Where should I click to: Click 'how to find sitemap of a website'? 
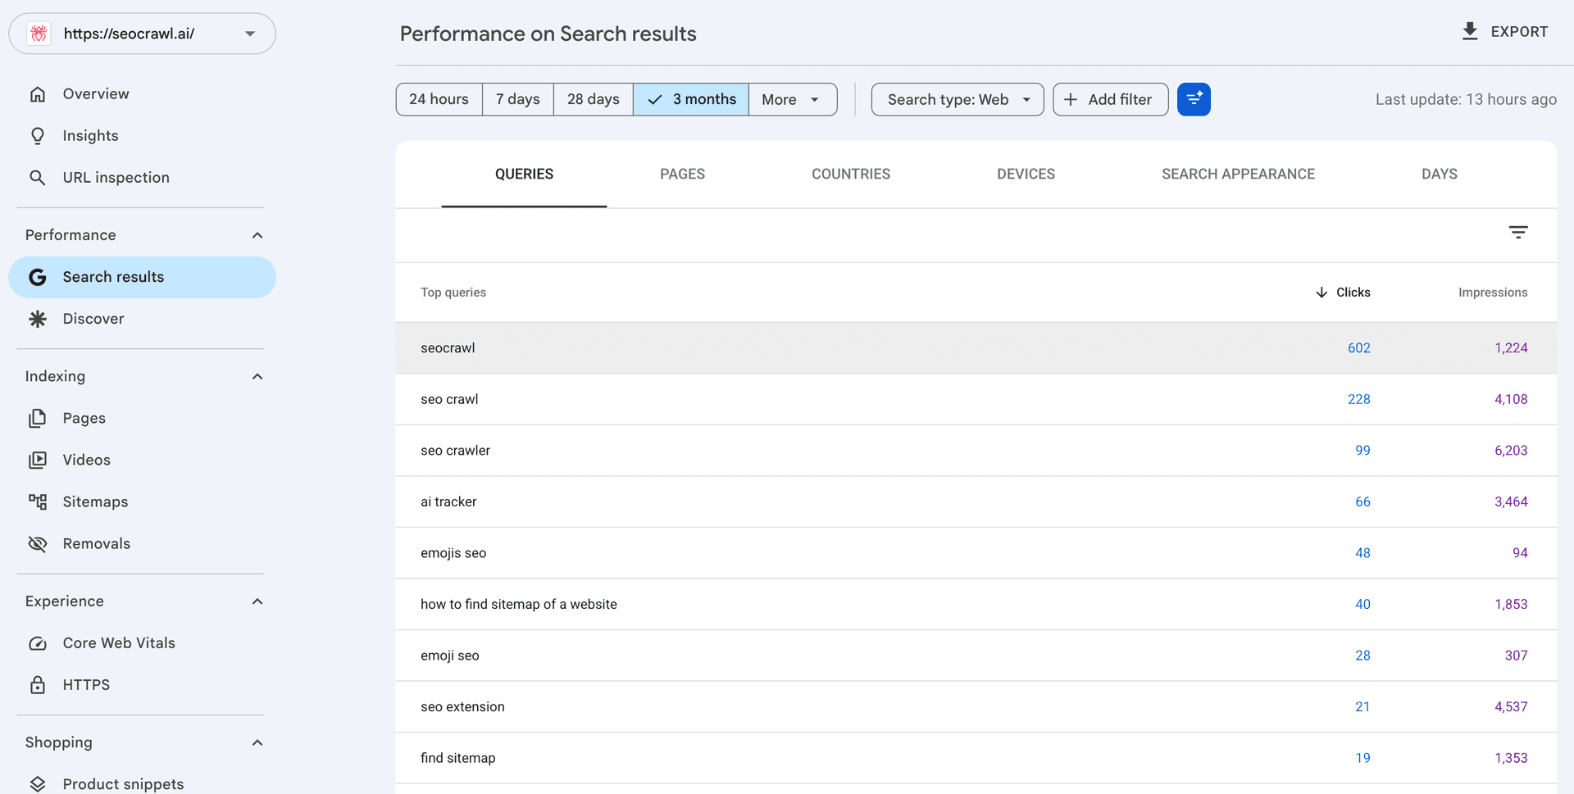tap(519, 605)
